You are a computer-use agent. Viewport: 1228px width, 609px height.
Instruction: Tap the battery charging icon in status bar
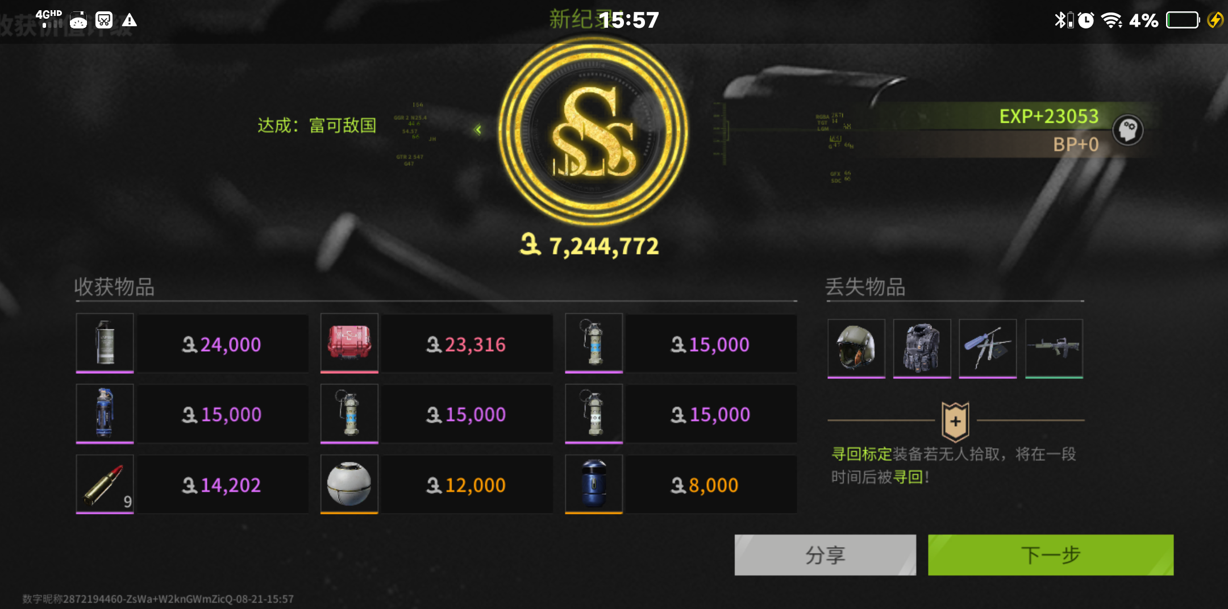click(1215, 20)
